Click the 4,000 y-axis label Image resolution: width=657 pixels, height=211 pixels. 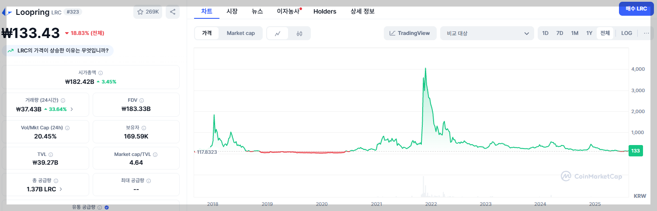coord(638,69)
